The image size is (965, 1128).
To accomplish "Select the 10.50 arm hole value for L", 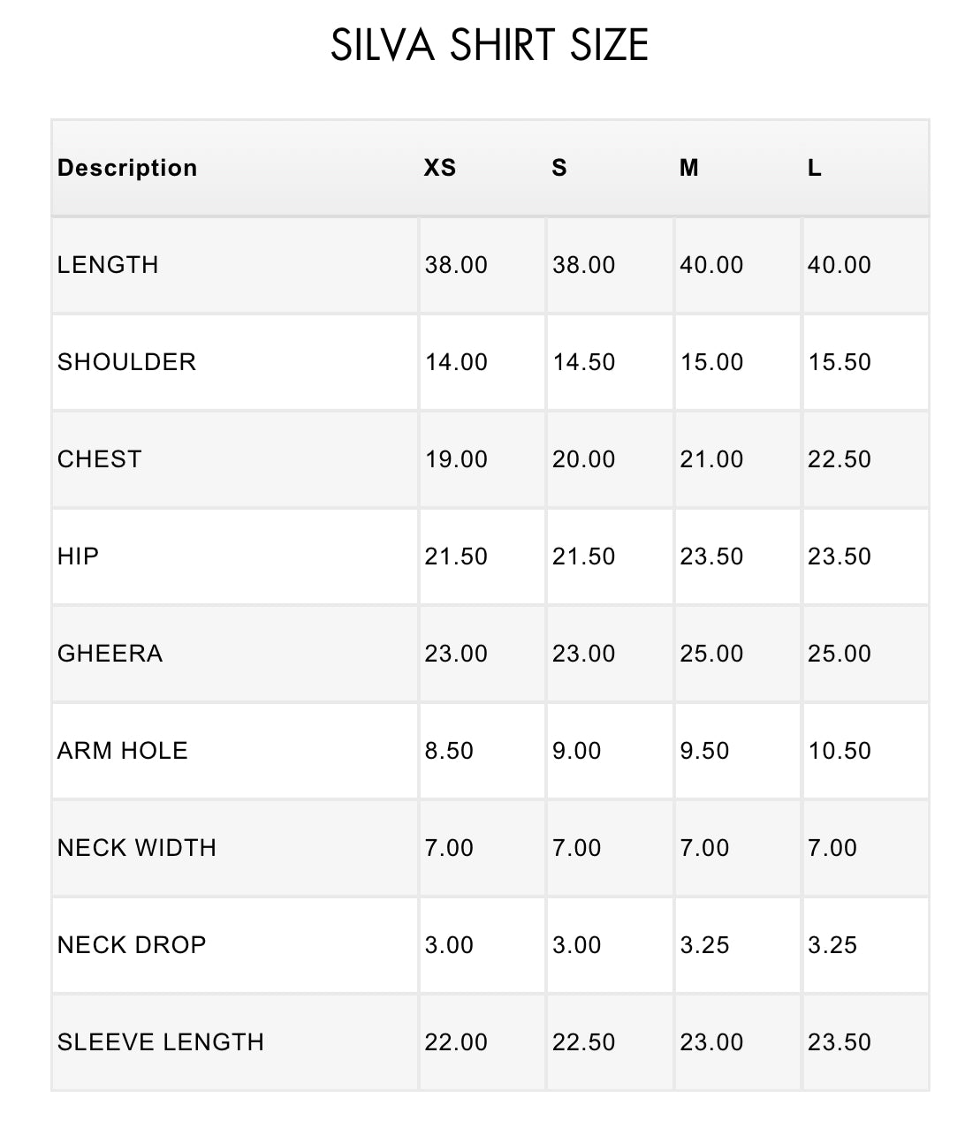I will point(840,751).
